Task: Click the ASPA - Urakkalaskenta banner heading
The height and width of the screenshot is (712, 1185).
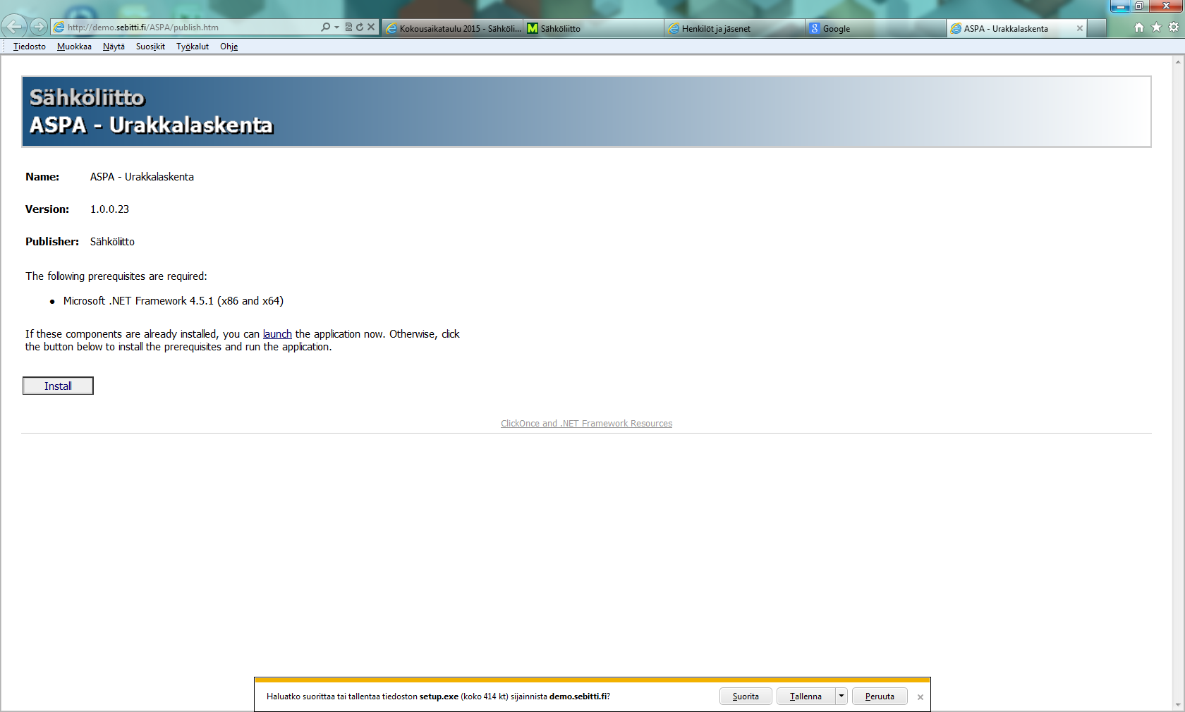Action: (x=151, y=125)
